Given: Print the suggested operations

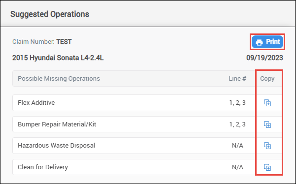Looking at the screenshot, I should click(267, 42).
